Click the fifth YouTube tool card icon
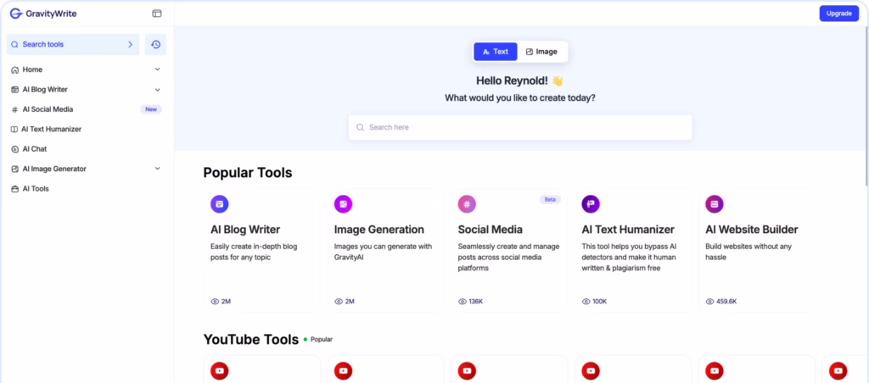Viewport: 869px width, 383px height. [715, 371]
